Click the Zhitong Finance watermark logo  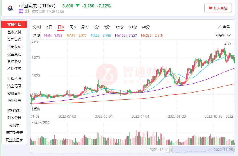[107, 74]
